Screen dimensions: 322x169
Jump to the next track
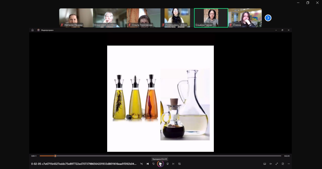point(173,164)
